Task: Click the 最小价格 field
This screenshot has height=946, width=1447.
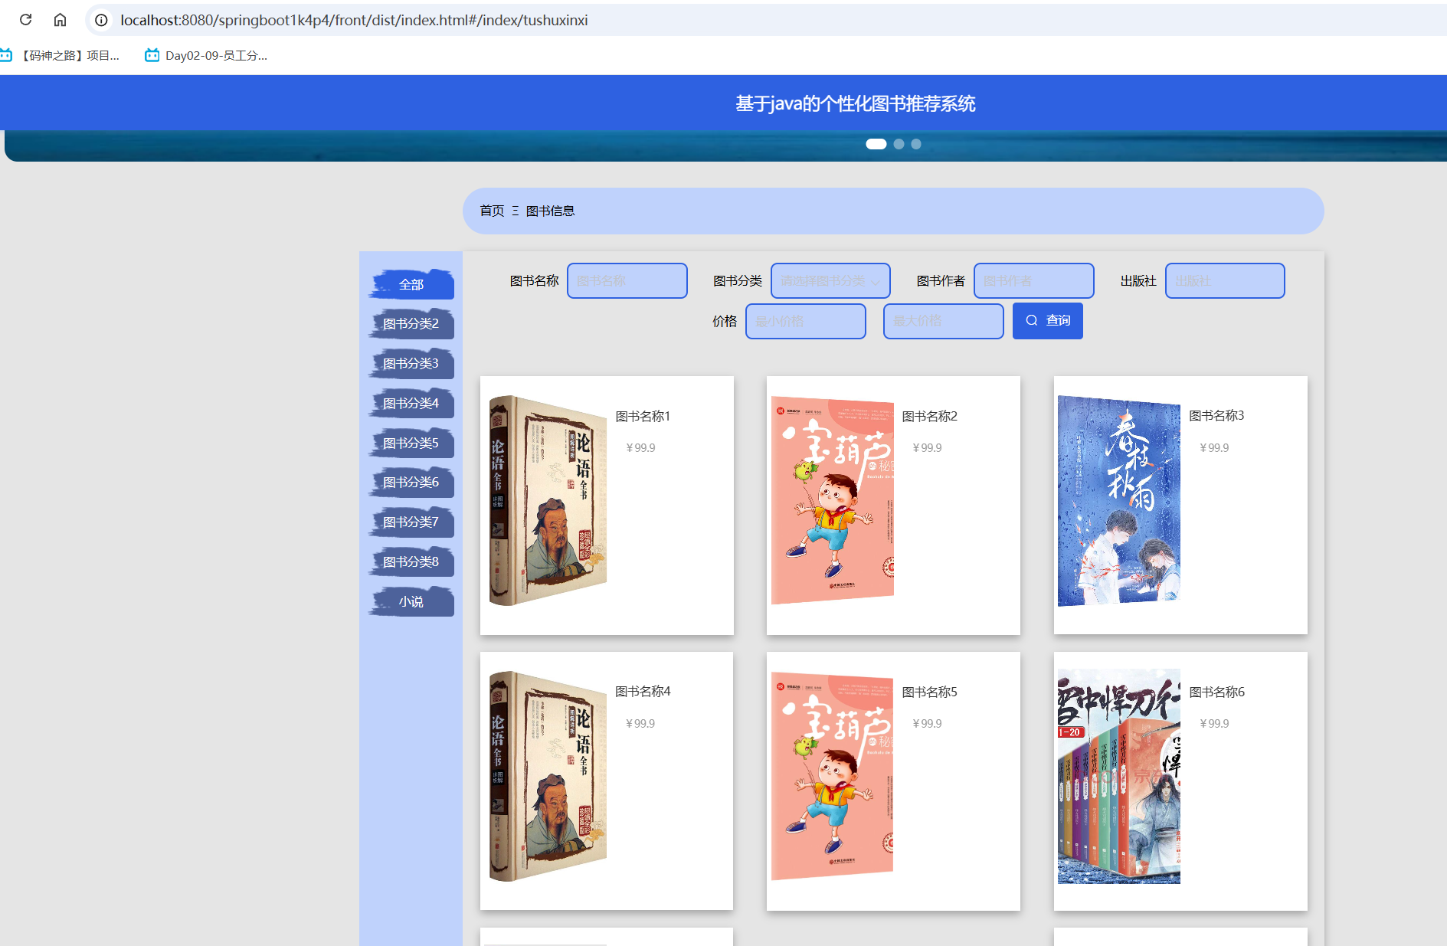Action: tap(806, 321)
